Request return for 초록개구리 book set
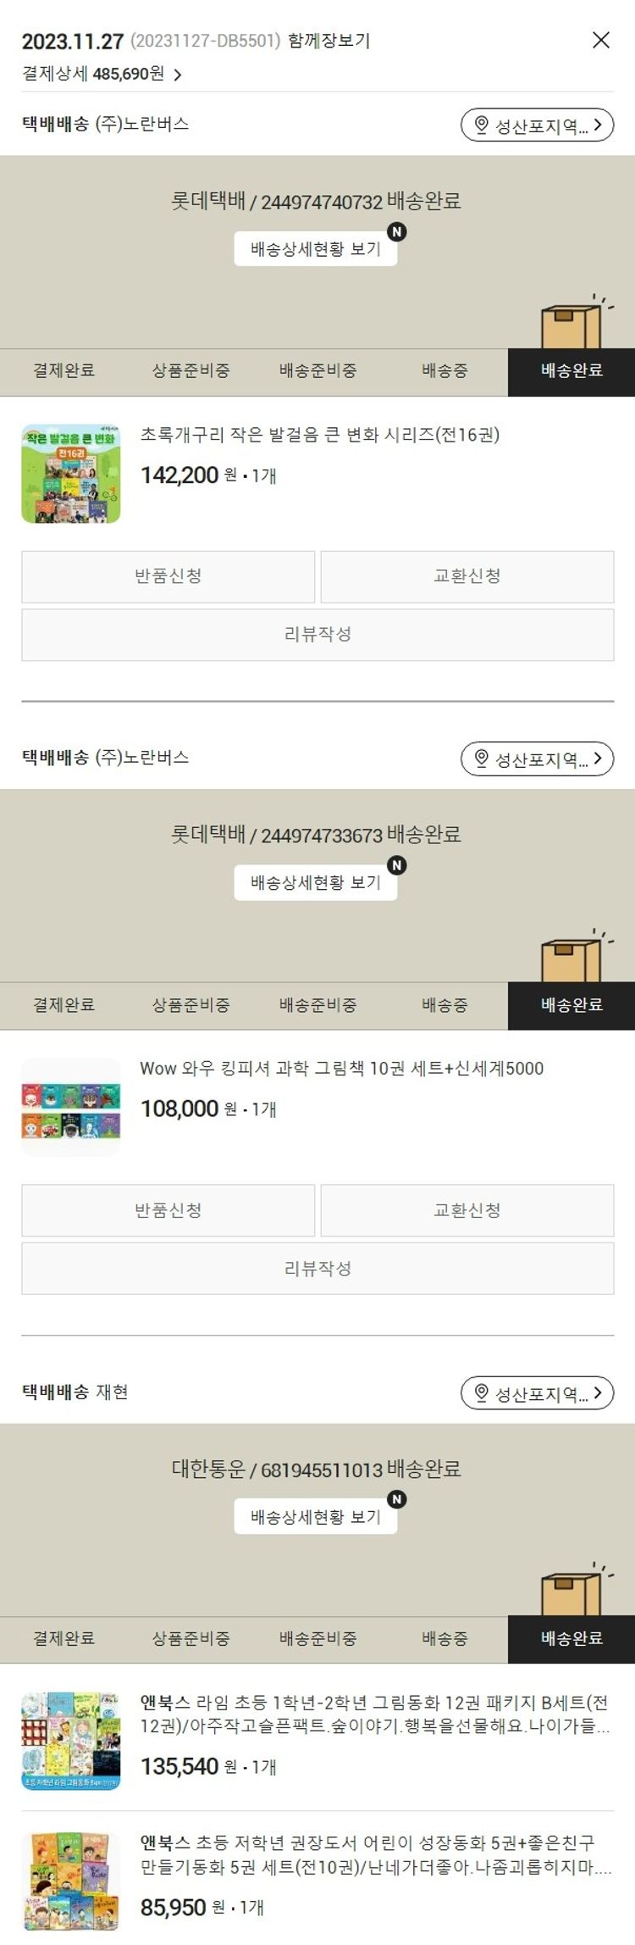Screen dimensions: 635x1945 point(168,576)
